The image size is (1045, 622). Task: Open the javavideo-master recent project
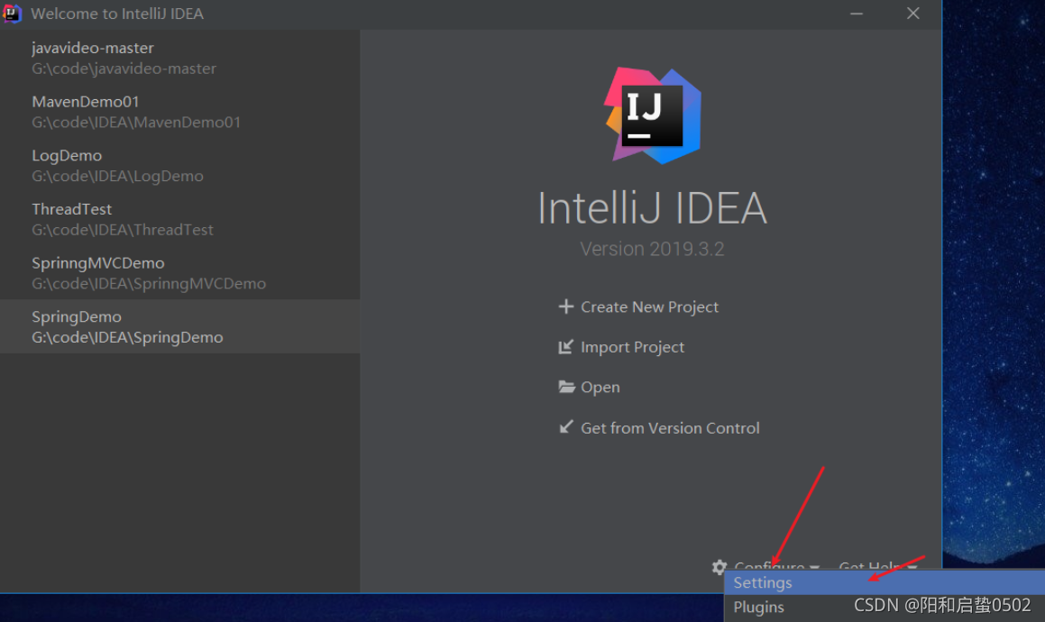click(x=124, y=58)
